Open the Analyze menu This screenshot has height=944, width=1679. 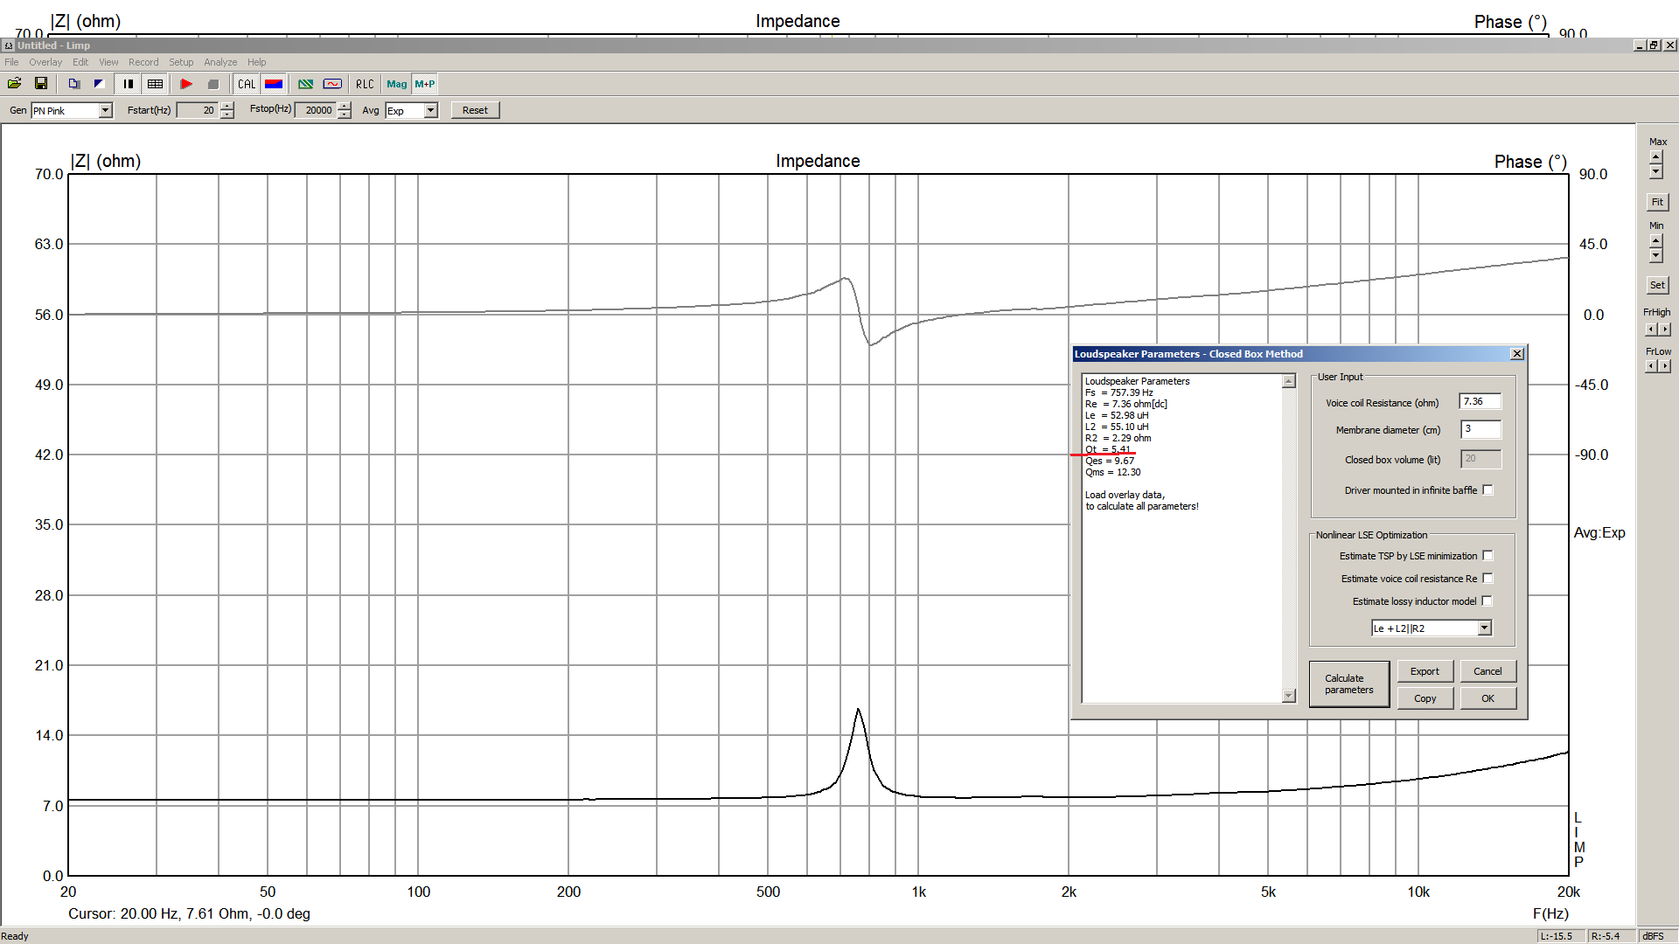click(x=220, y=62)
